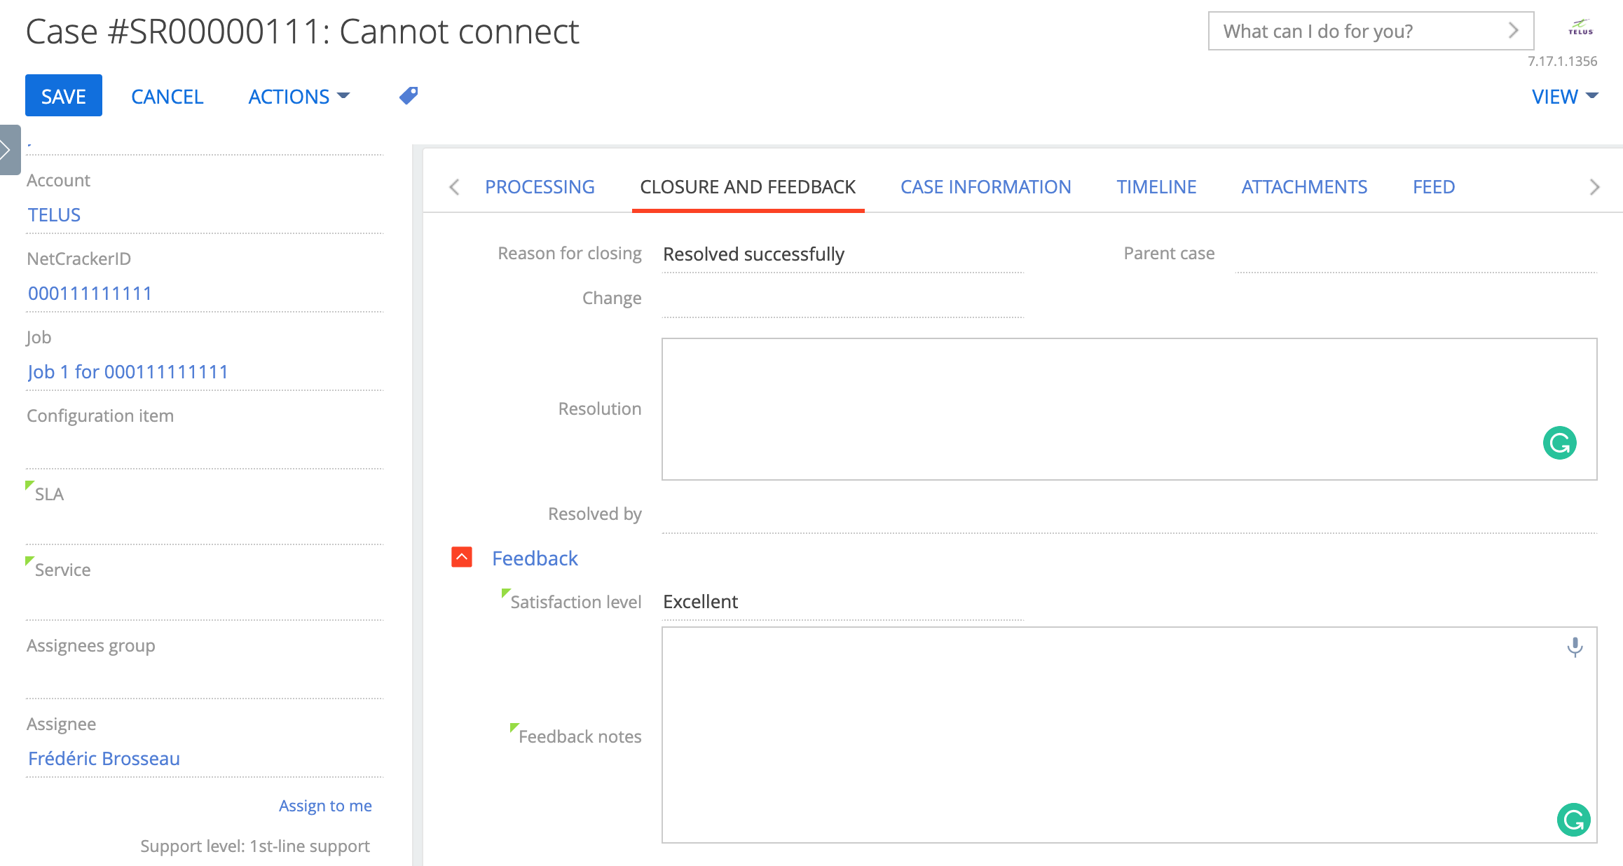
Task: Click the Assign to me link
Action: point(325,806)
